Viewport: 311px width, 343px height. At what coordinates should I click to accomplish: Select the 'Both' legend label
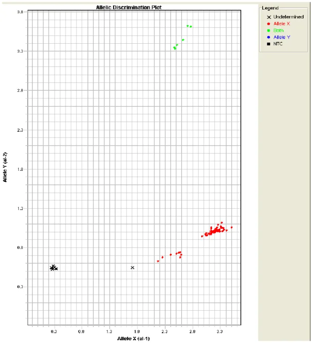278,31
